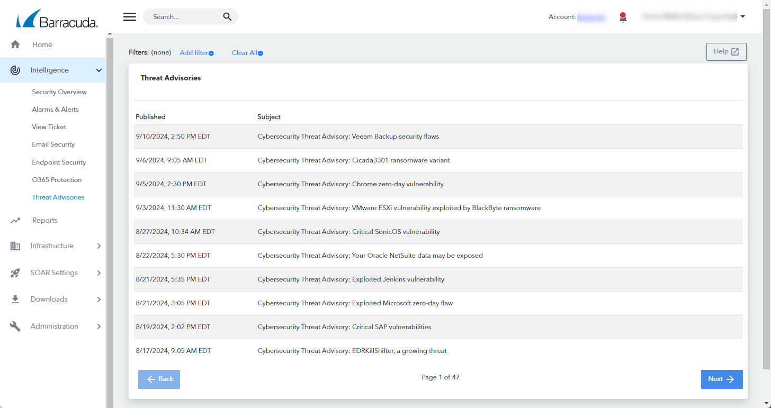Select Email Security in sidebar
Viewport: 771px width, 408px height.
53,144
